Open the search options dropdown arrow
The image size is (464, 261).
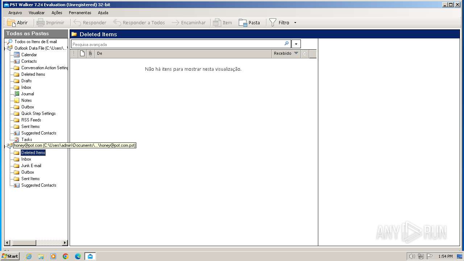pyautogui.click(x=296, y=44)
